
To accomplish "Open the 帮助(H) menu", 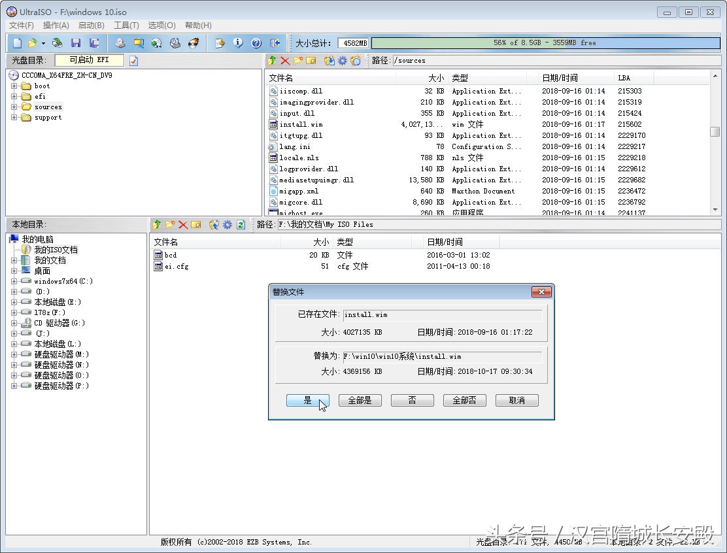I will coord(198,25).
